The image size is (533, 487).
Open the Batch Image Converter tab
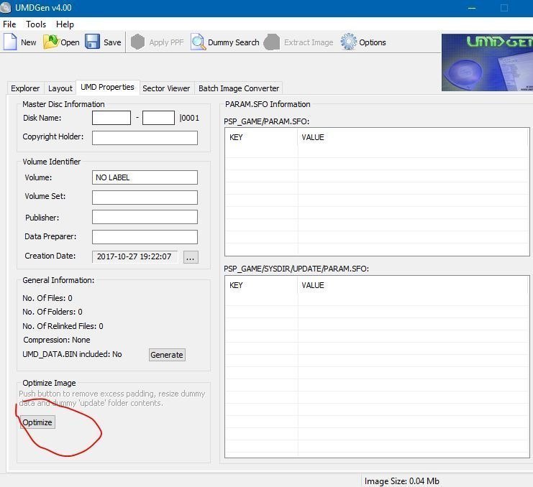(x=239, y=88)
